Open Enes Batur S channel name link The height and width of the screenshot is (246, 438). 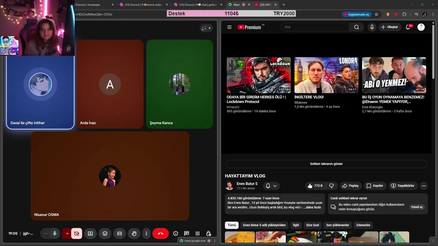247,184
